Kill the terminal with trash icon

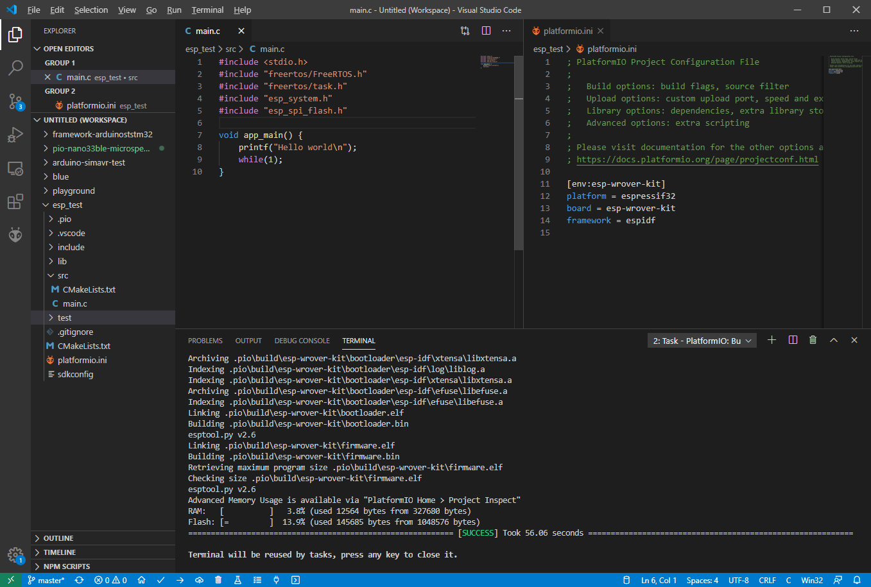813,340
